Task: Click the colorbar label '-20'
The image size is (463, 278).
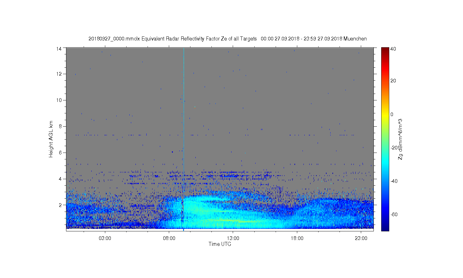Action: [x=394, y=148]
